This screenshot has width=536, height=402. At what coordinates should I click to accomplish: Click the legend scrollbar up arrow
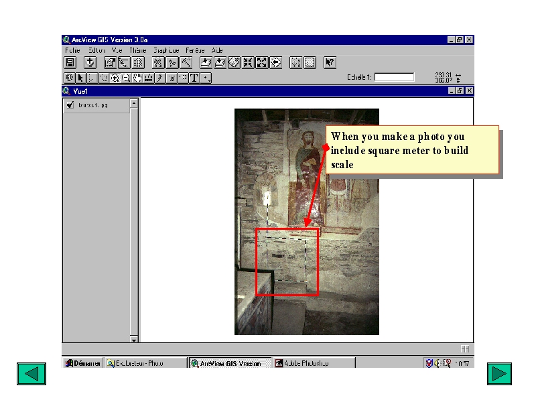[x=134, y=103]
